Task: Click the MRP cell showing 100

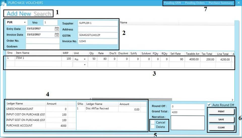Action: (67, 59)
